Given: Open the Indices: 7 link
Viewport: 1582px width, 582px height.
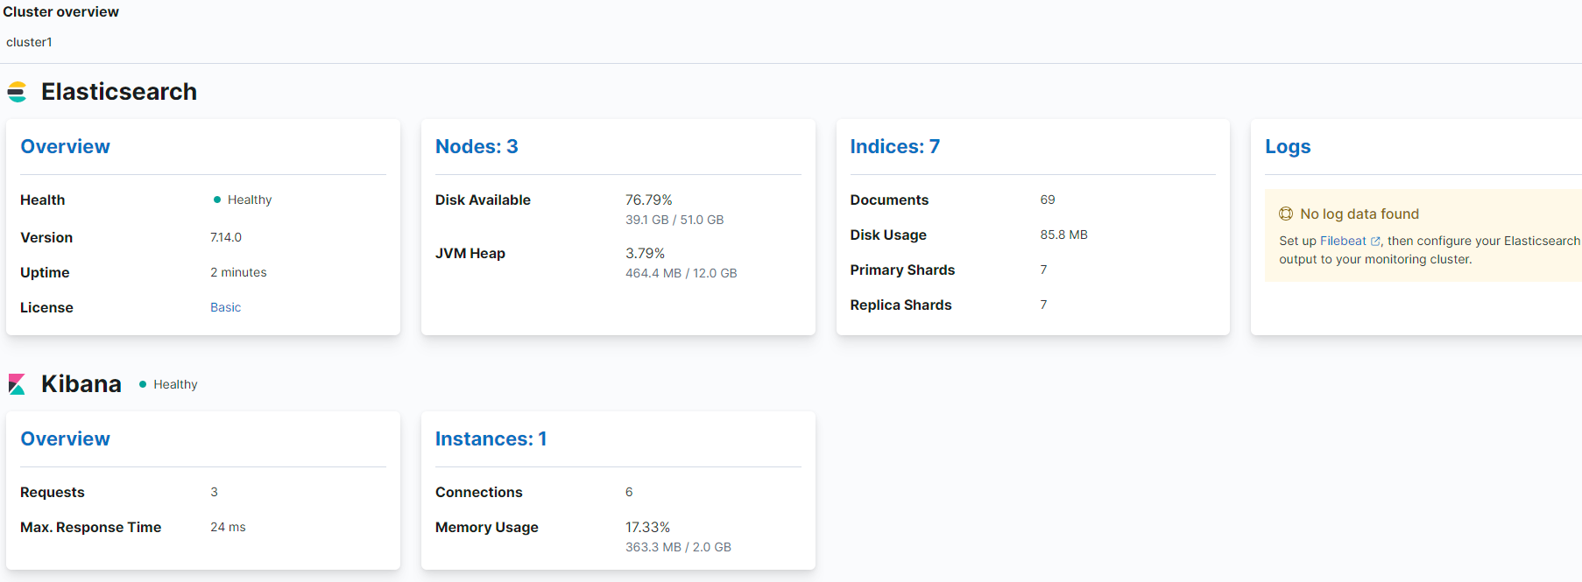Looking at the screenshot, I should 894,146.
